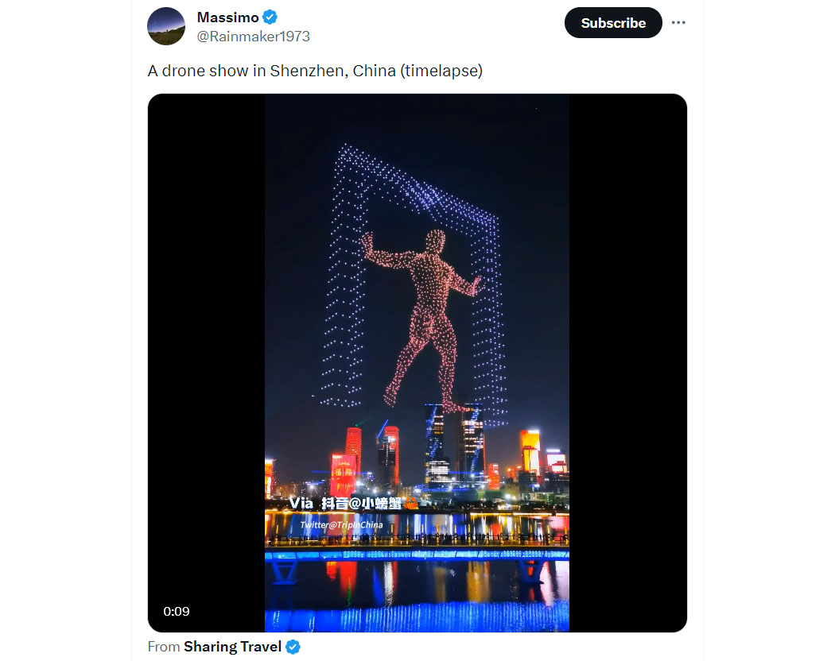The image size is (835, 661).
Task: Click the Massimo display name
Action: pos(228,17)
